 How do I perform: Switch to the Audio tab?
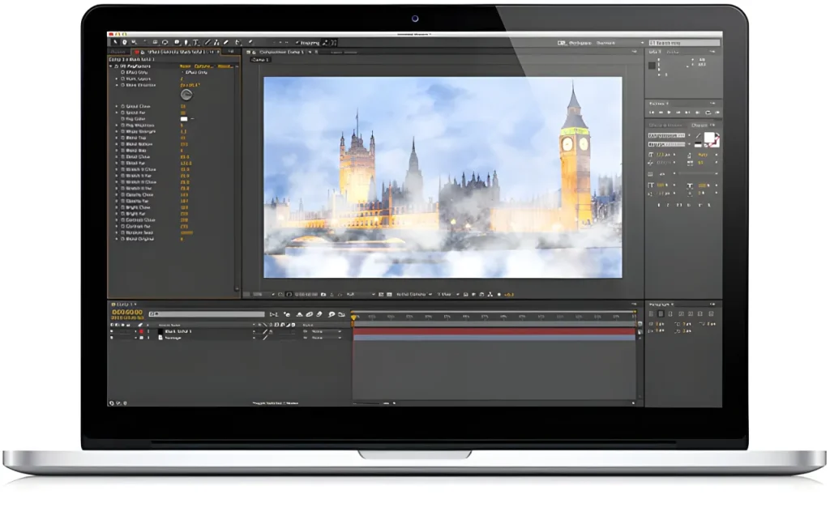(673, 51)
